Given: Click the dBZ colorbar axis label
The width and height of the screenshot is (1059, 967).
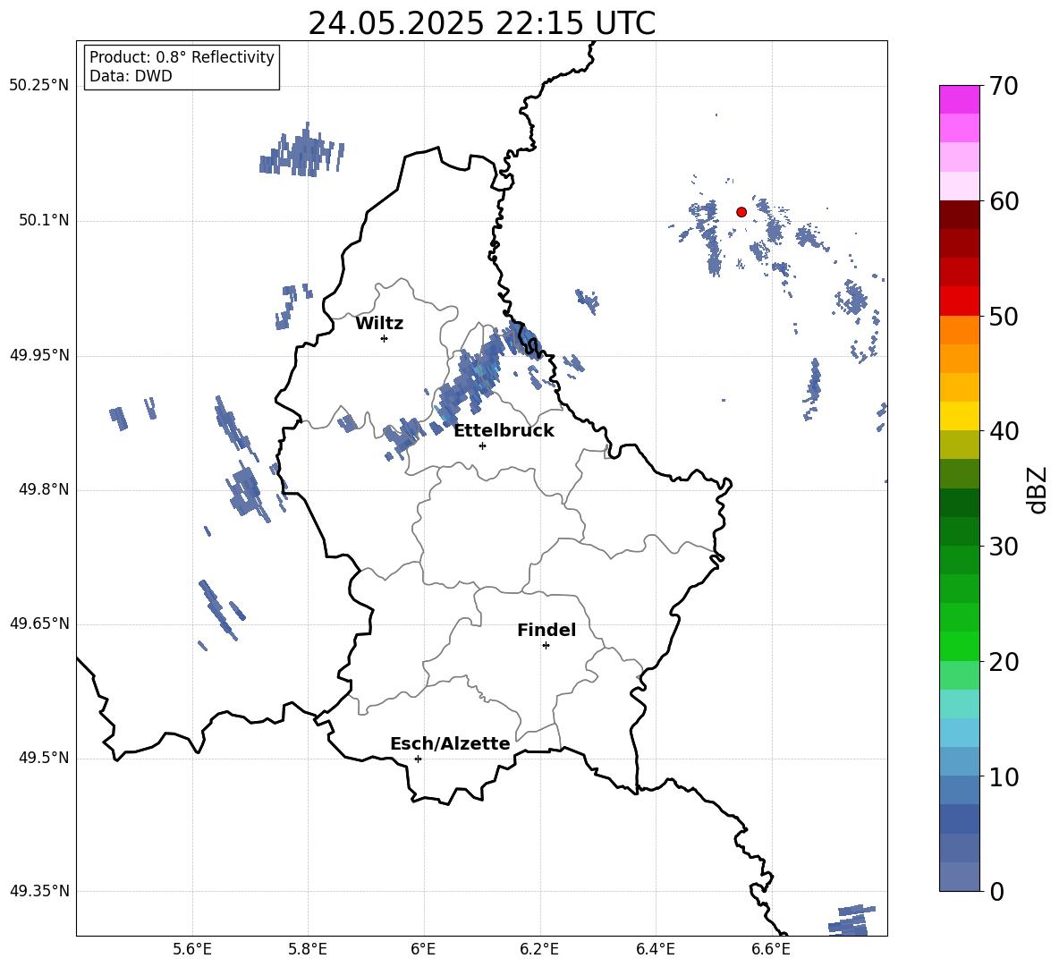Looking at the screenshot, I should pos(1038,489).
